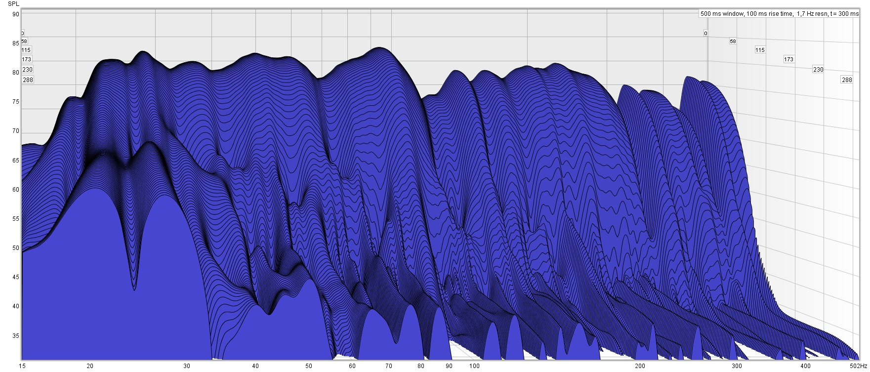Click the 45 value on the SPL axis
Viewport: 870px width, 372px height.
tap(16, 277)
